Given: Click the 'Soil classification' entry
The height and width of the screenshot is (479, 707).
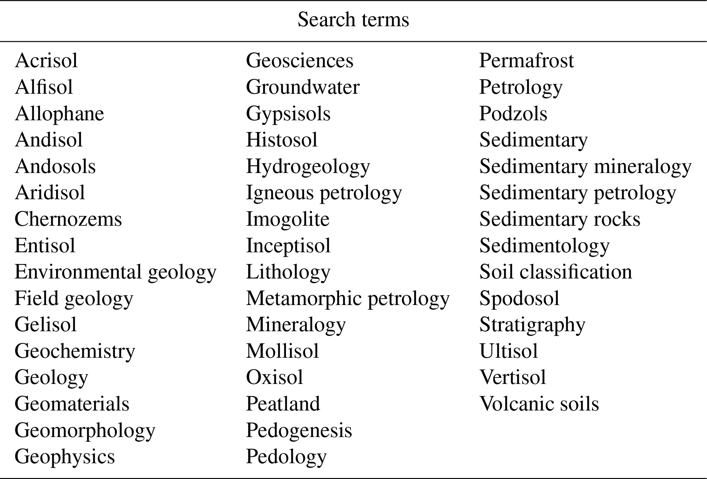Looking at the screenshot, I should click(x=555, y=272).
